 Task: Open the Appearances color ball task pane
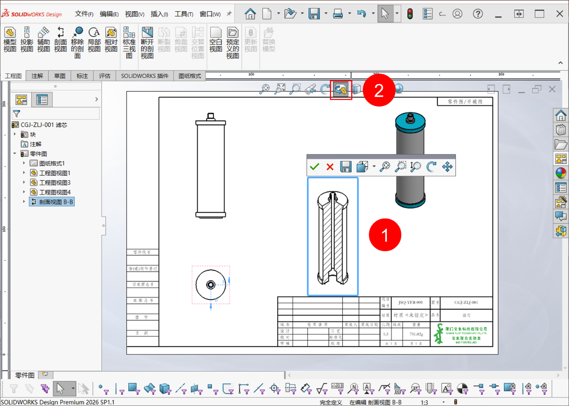coord(561,173)
